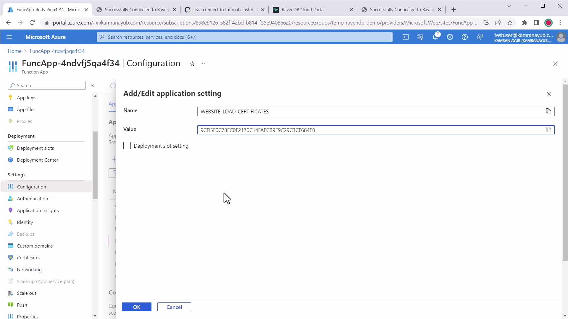Screen dimensions: 568x319
Task: Click sidebar scroll up arrow
Action: 95,96
